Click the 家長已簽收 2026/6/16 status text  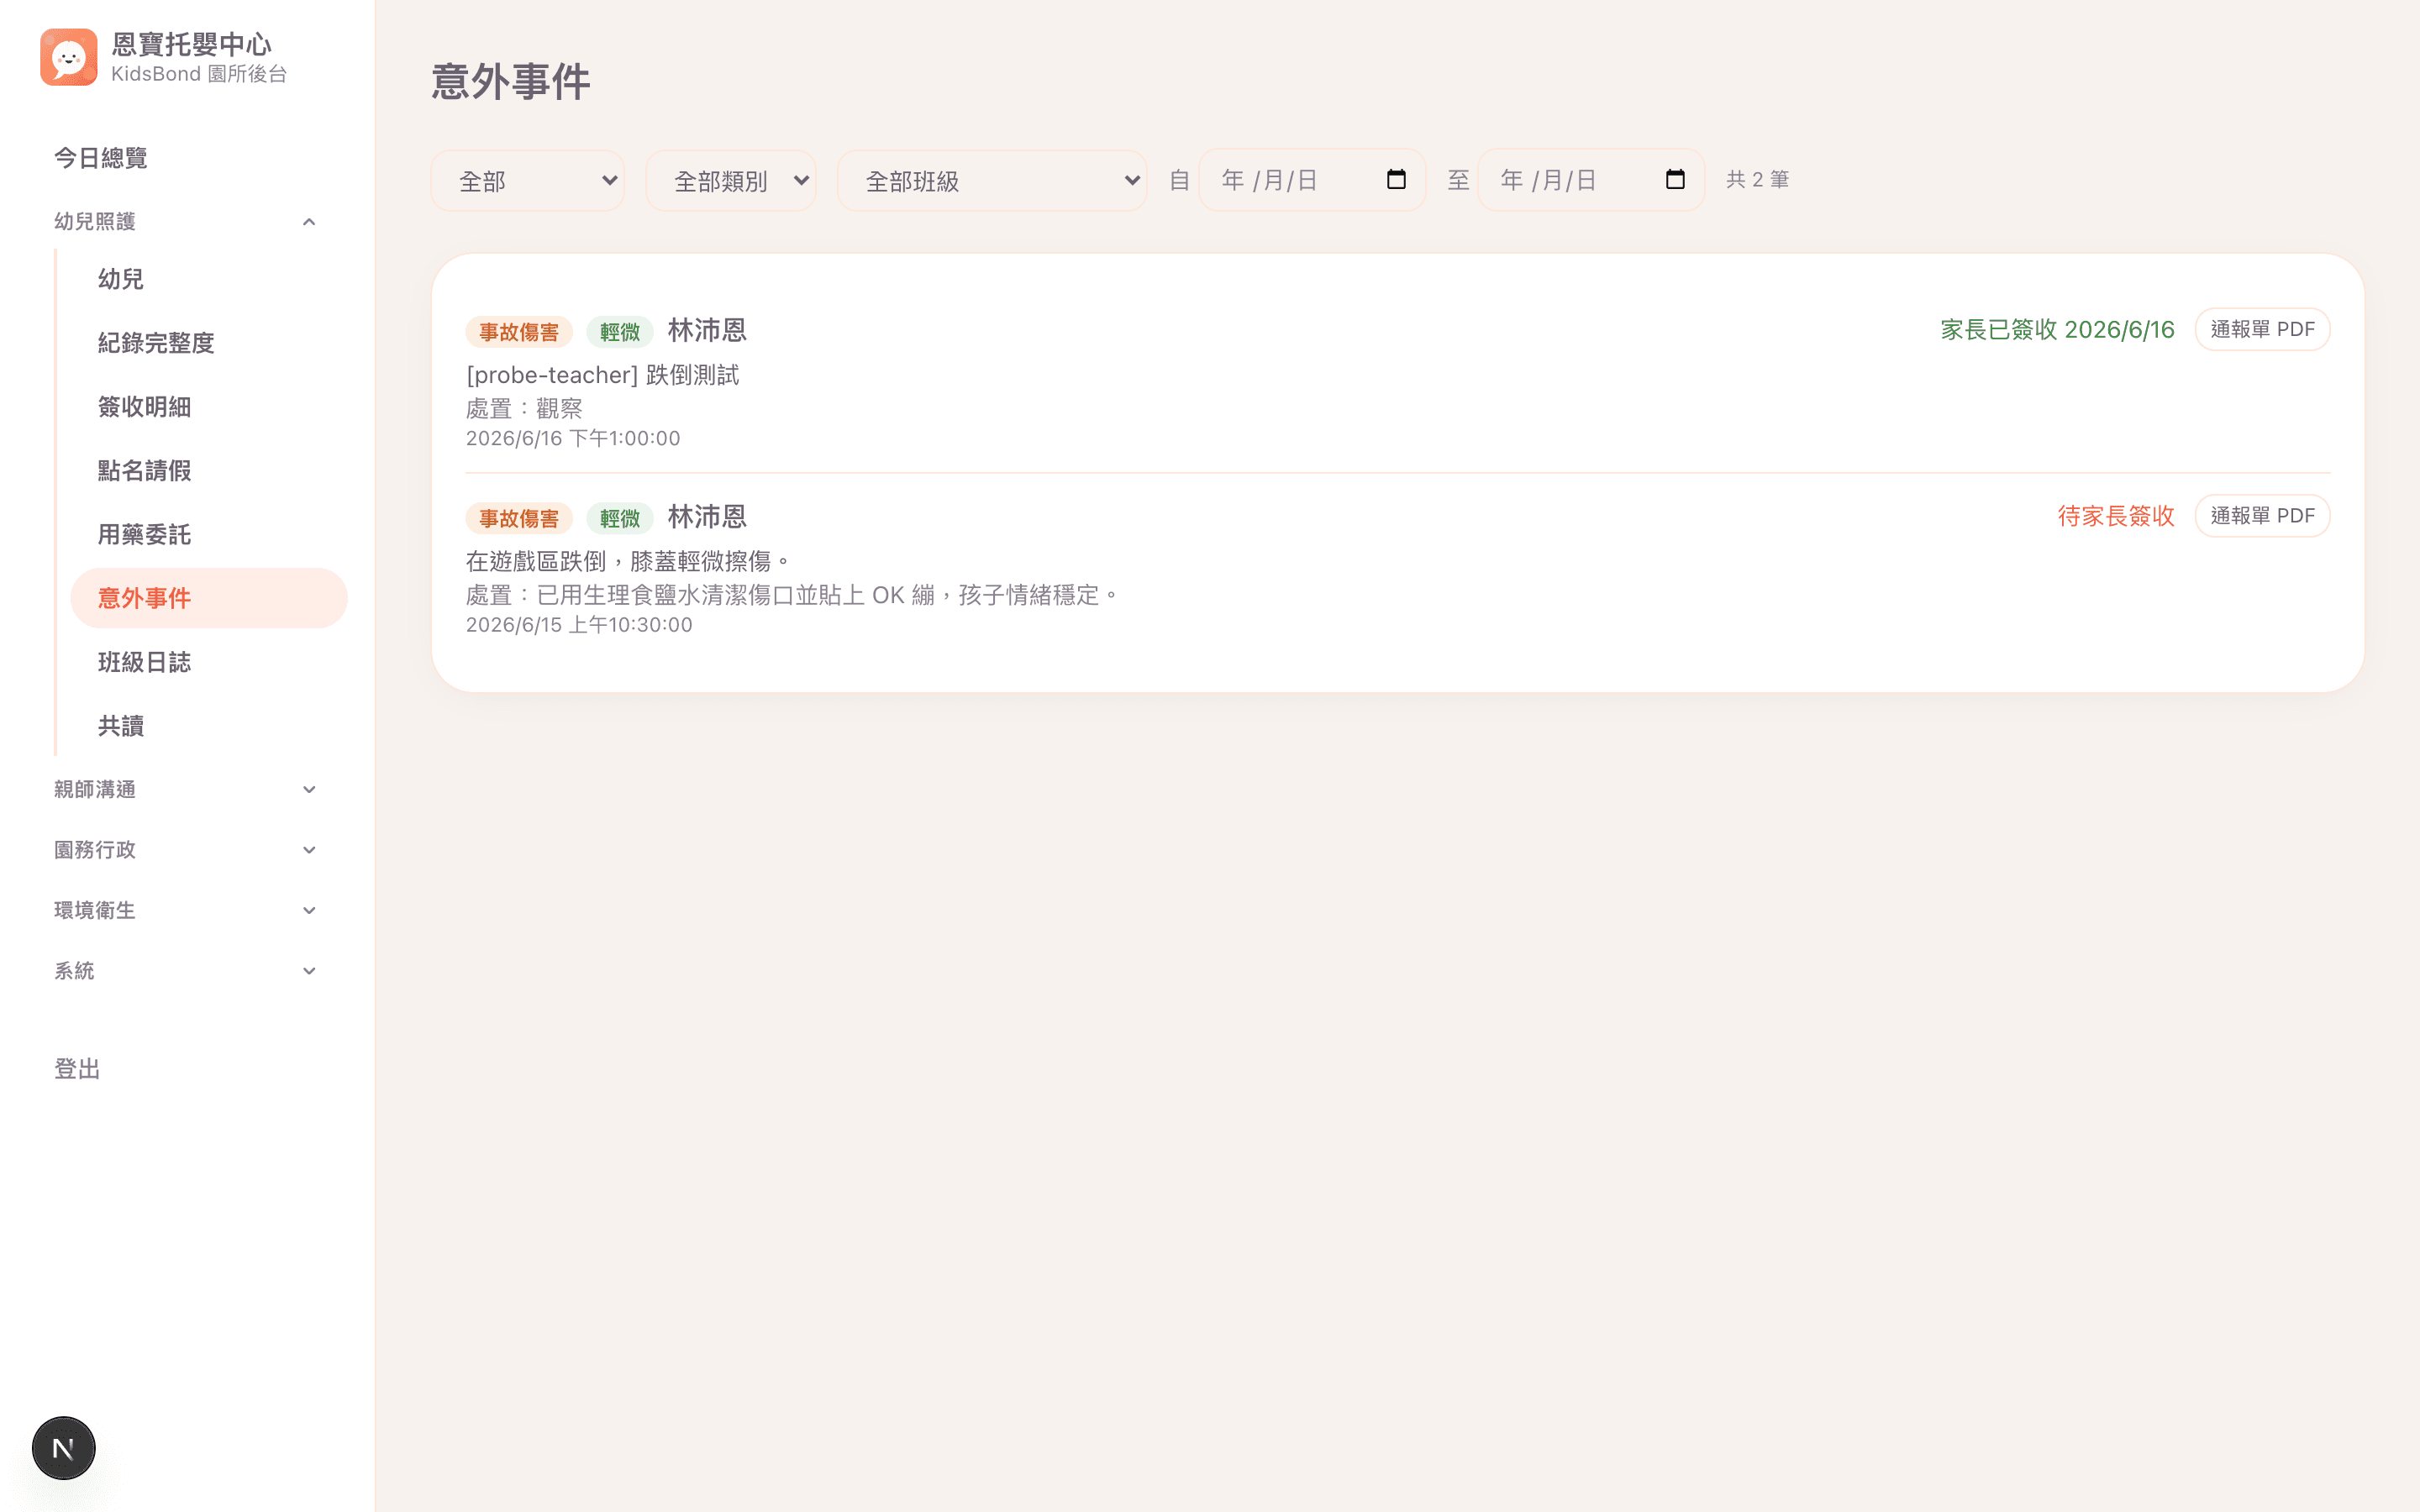(2057, 330)
